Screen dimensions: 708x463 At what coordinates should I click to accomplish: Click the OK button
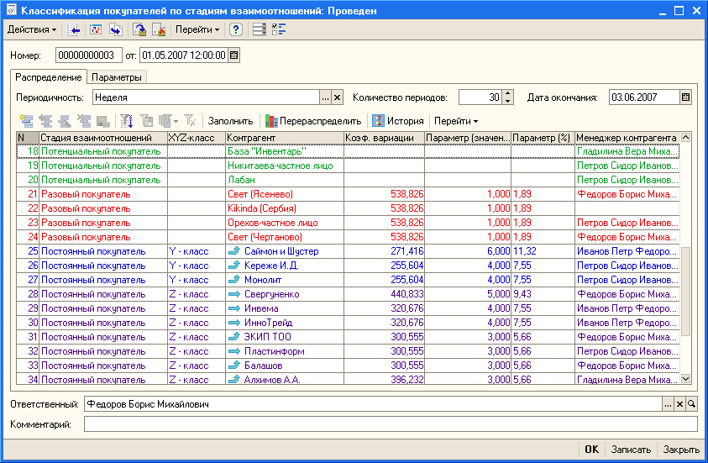click(x=591, y=450)
